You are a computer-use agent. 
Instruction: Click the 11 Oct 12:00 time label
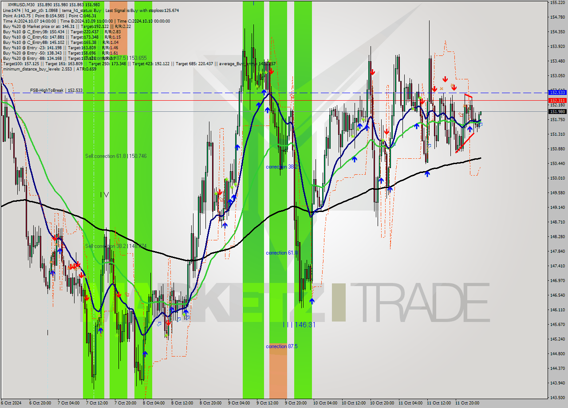[x=439, y=403]
